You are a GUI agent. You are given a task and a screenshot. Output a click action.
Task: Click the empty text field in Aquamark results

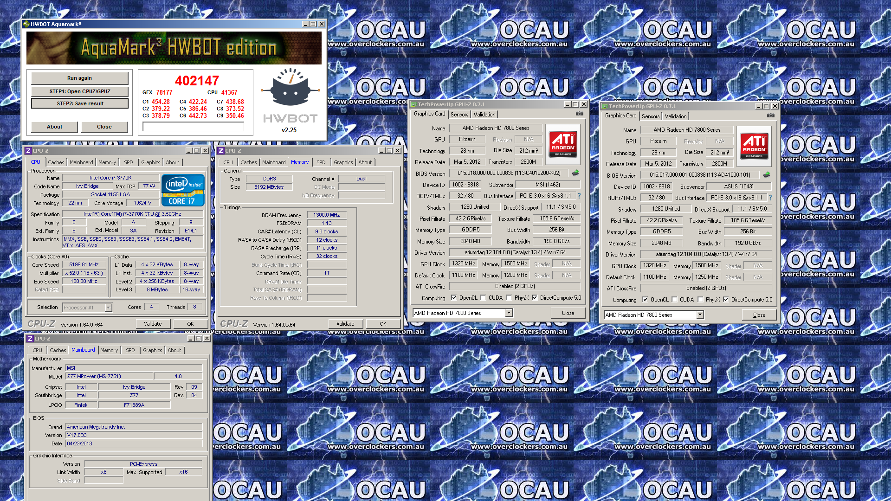coord(193,127)
